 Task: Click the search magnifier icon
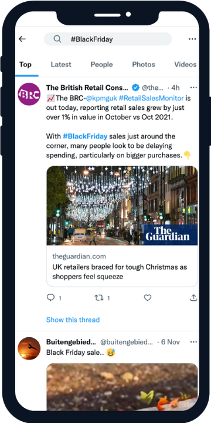(x=57, y=39)
